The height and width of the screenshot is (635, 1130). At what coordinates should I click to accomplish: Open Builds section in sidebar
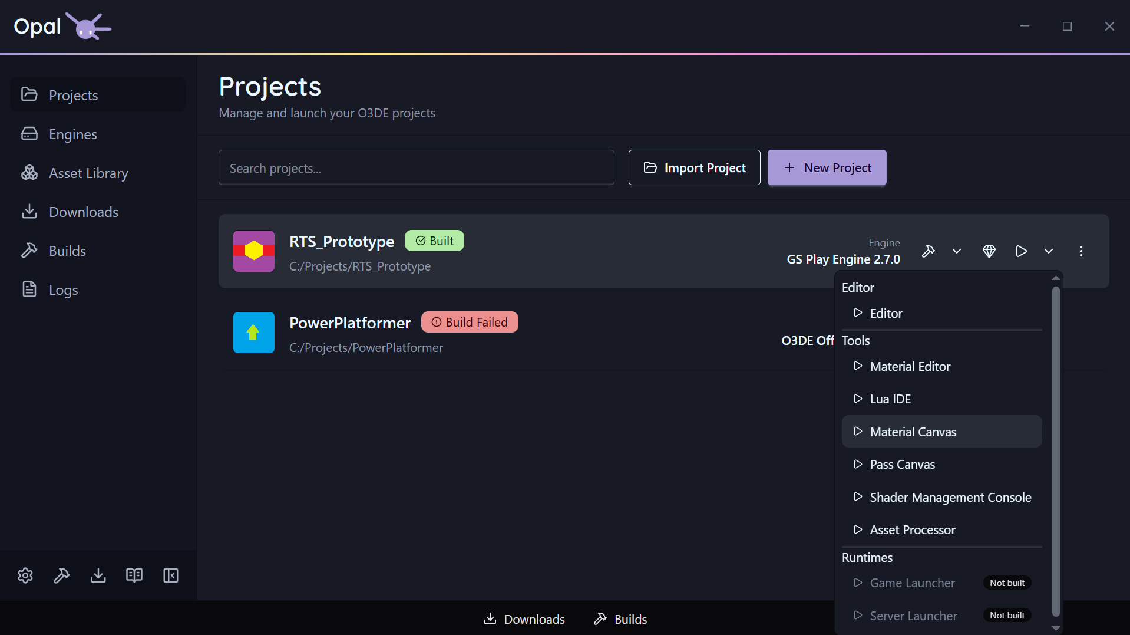point(98,251)
